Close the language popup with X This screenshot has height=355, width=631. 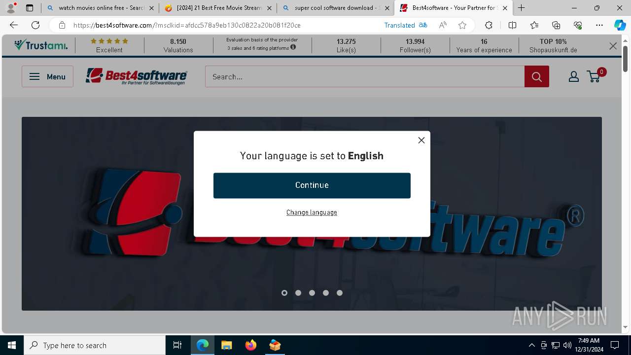coord(421,140)
